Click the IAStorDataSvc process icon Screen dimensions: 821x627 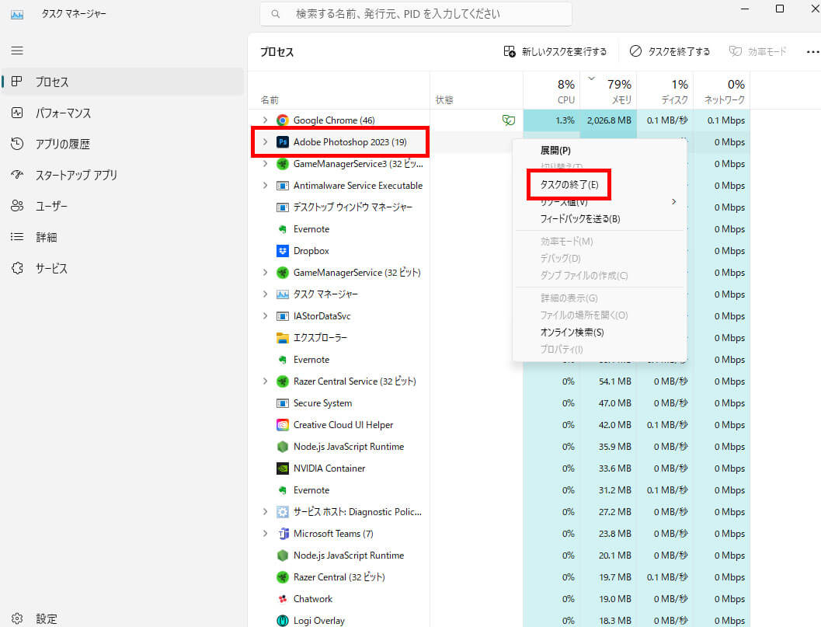(282, 316)
